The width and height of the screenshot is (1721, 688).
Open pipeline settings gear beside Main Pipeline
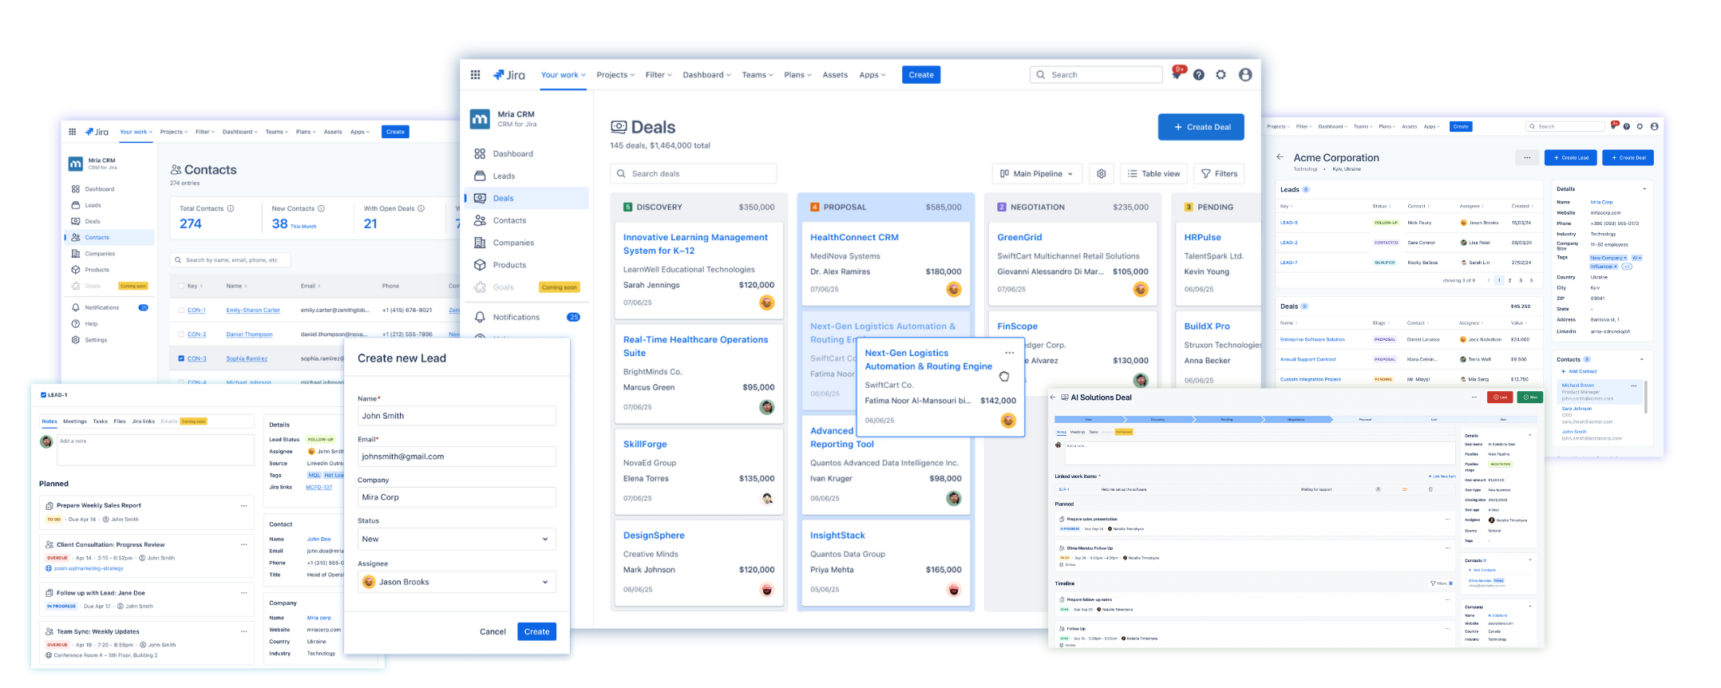point(1102,174)
